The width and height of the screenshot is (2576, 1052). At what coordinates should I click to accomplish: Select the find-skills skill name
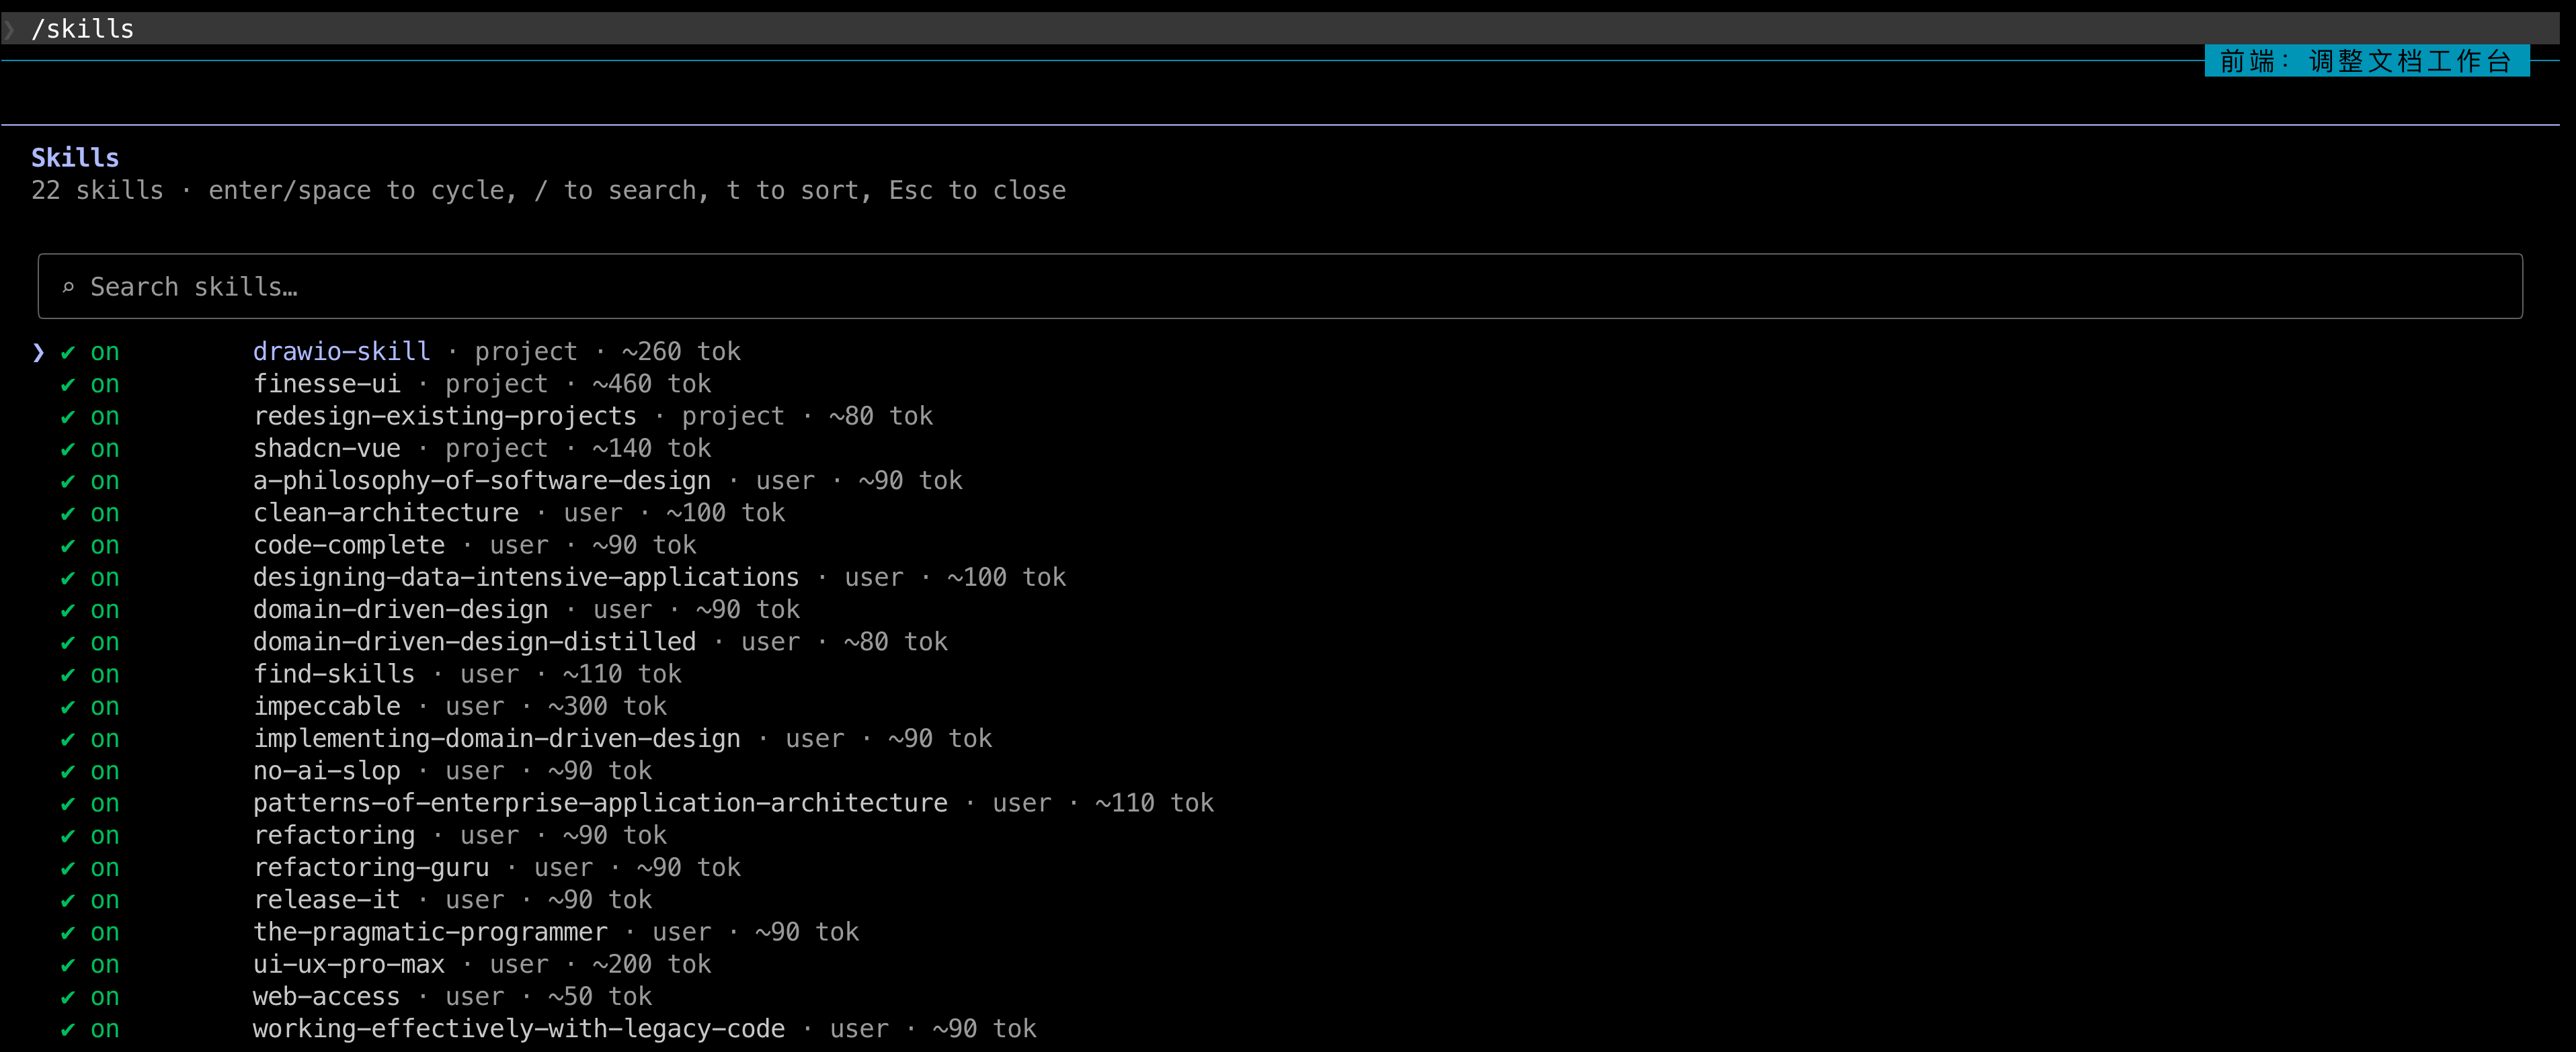(334, 674)
